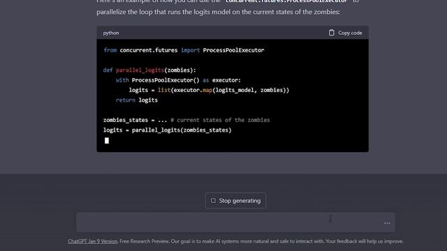Click the clipboard icon beside Copy code
The image size is (447, 251).
point(331,33)
